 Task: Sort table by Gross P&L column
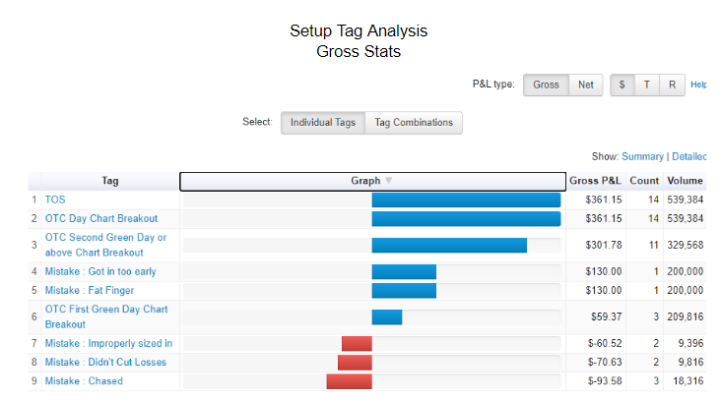point(595,181)
